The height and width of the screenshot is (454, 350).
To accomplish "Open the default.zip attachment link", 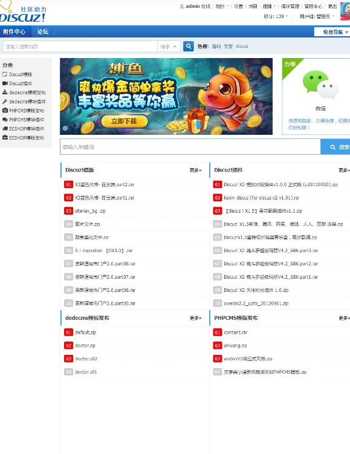I will pyautogui.click(x=86, y=332).
